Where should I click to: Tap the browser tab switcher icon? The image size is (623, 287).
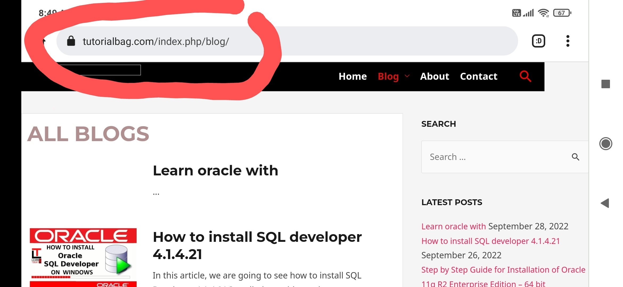[x=538, y=41]
